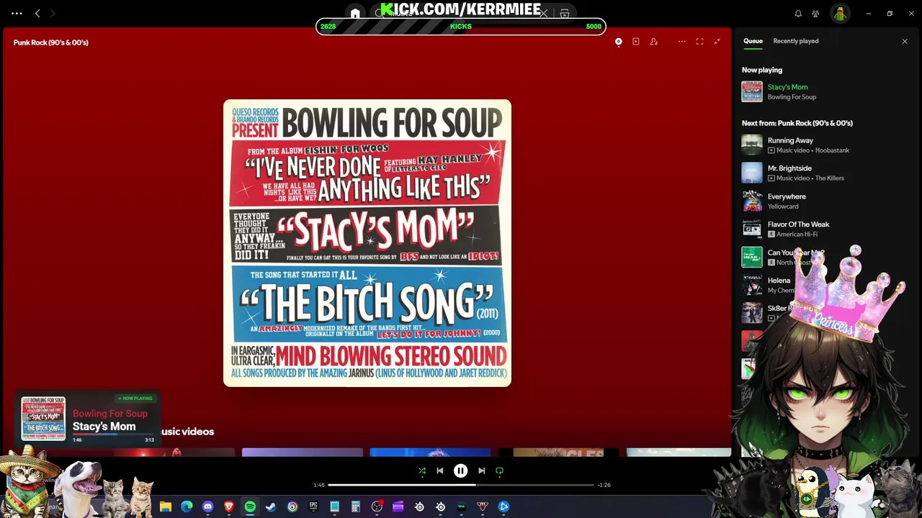
Task: Click the Home icon in top bar
Action: [355, 13]
